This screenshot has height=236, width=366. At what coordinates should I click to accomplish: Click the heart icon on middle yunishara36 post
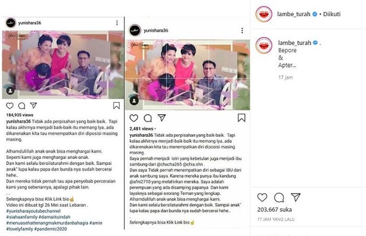[134, 118]
